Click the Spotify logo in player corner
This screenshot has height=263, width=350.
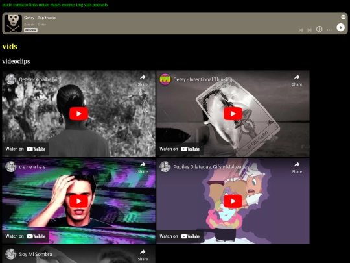click(344, 17)
